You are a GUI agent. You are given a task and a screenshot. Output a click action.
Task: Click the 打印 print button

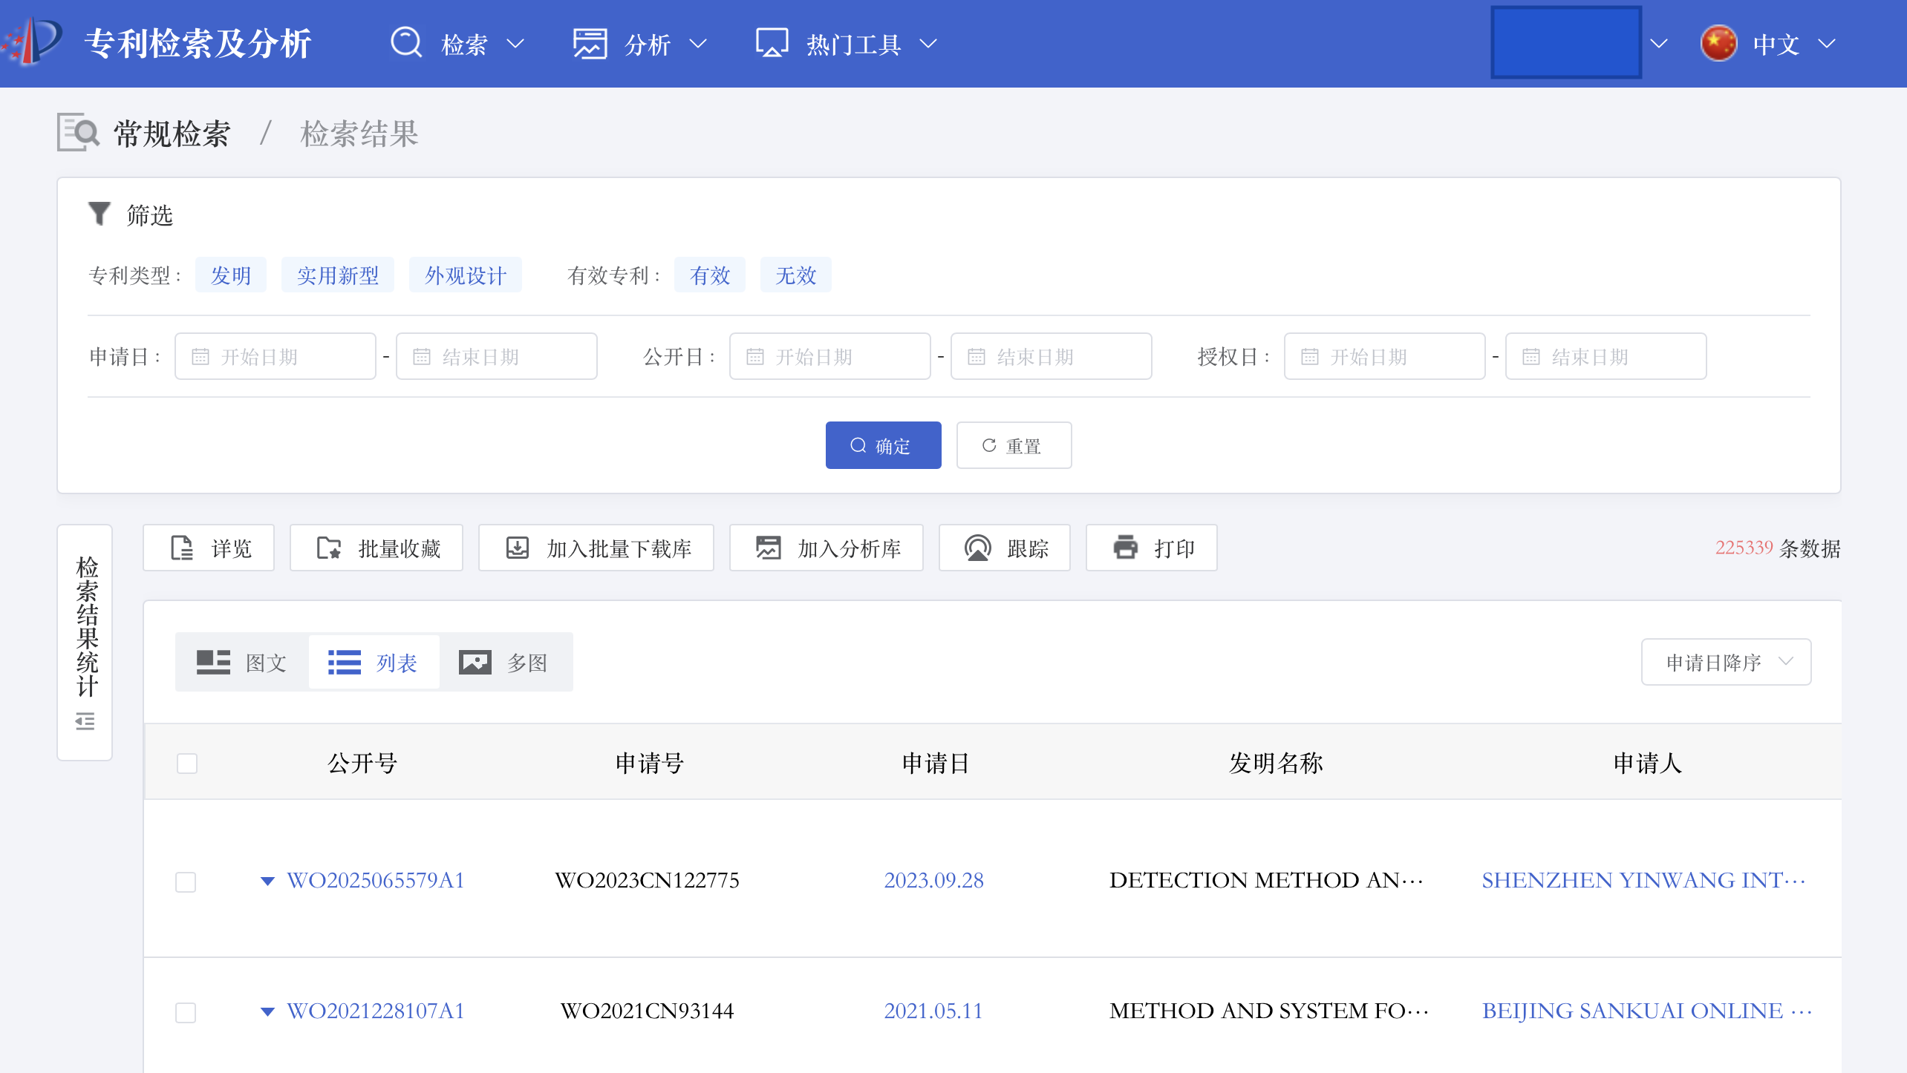pos(1152,548)
